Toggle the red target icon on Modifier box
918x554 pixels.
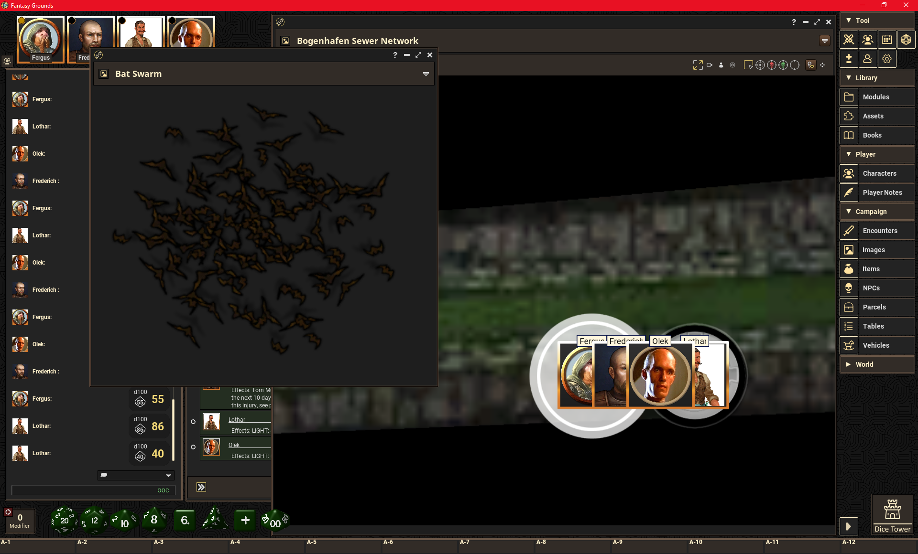coord(8,512)
